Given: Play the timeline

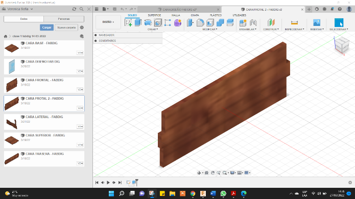Looking at the screenshot, I should coord(108,182).
